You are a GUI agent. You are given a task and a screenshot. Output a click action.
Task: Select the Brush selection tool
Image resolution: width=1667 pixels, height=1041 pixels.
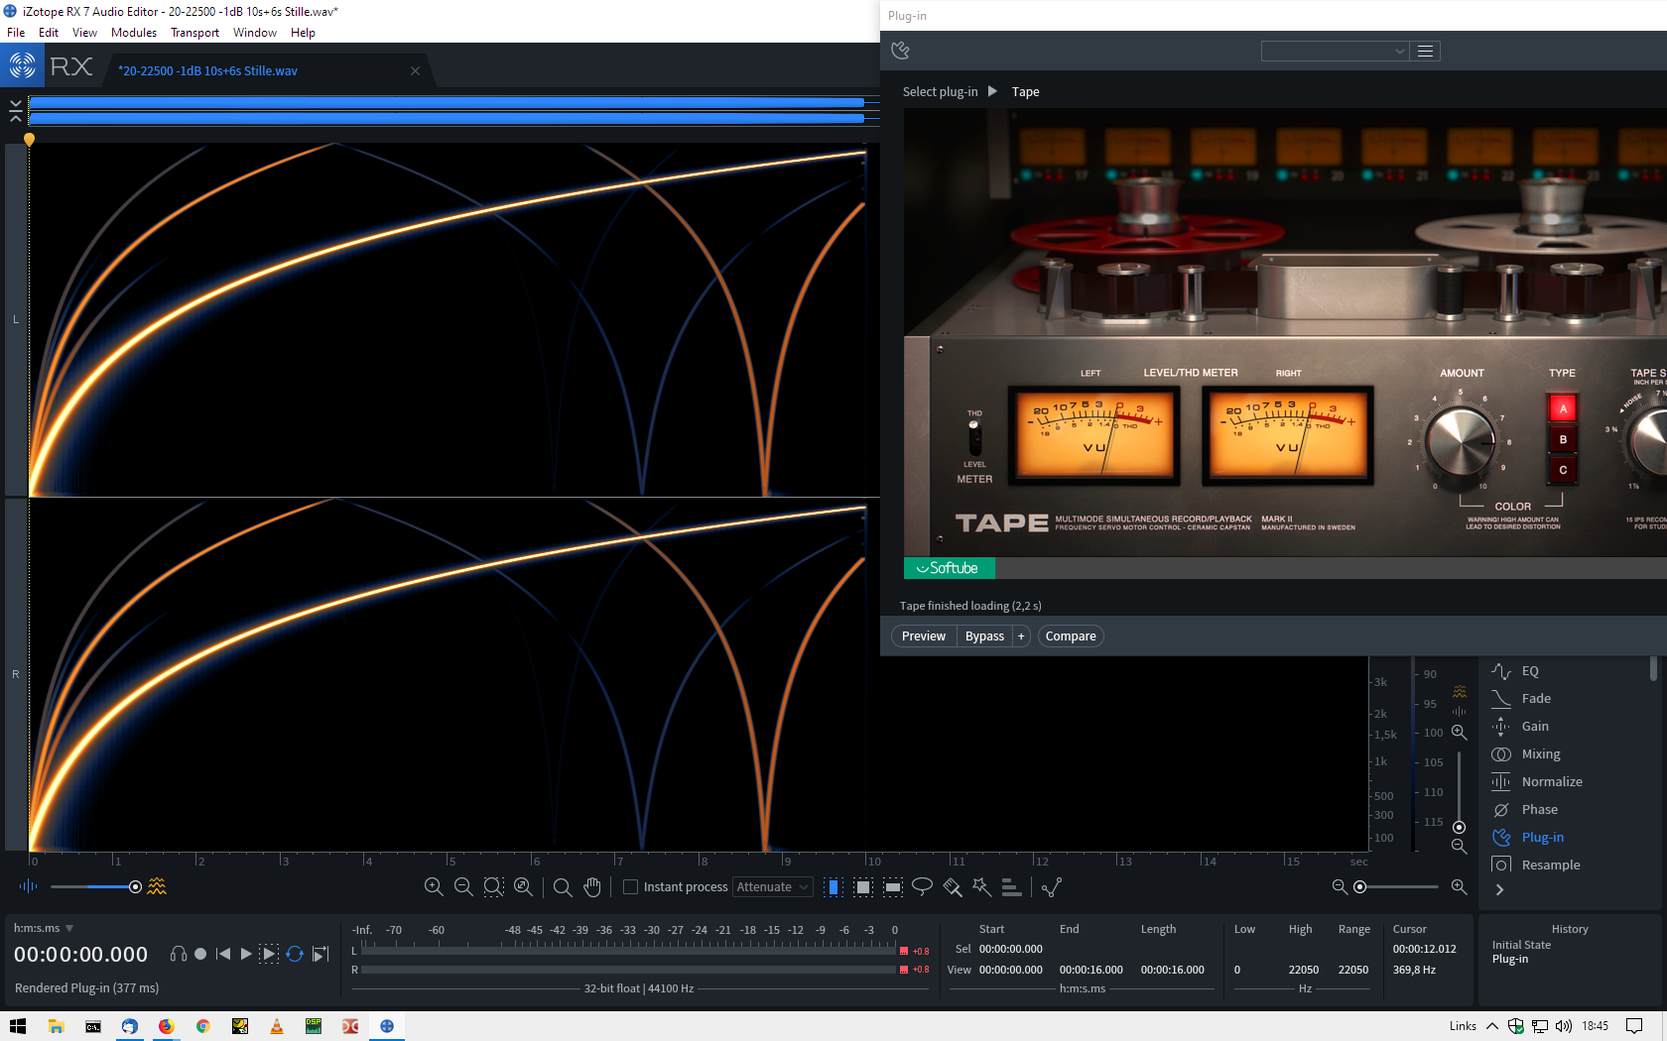pos(953,887)
